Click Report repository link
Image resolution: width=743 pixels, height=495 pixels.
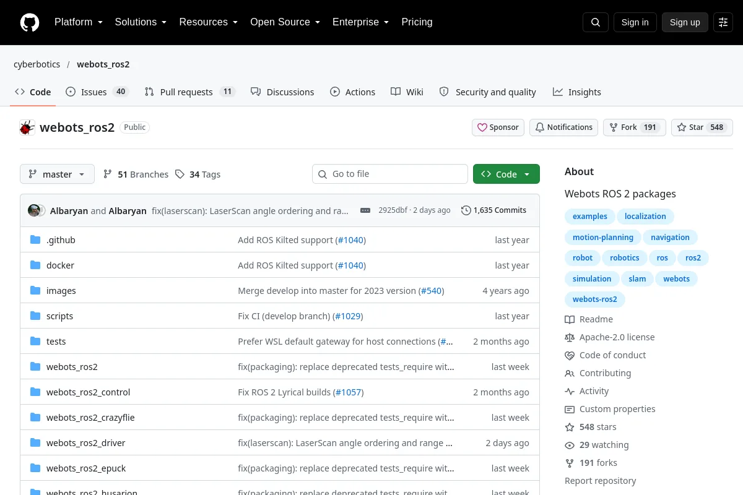tap(601, 481)
